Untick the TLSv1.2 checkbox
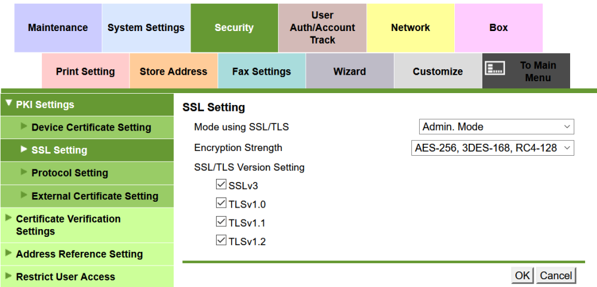Viewport: 597px width, 287px height. 221,240
